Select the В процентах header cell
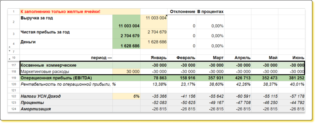The image size is (315, 123). pyautogui.click(x=210, y=12)
